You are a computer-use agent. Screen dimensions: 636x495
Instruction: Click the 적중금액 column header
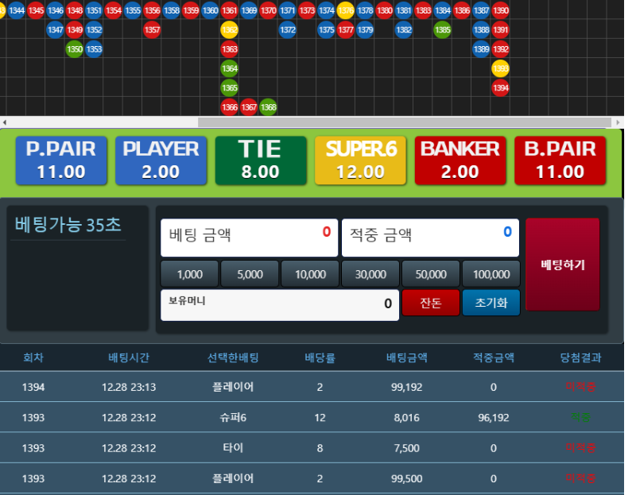pyautogui.click(x=494, y=358)
